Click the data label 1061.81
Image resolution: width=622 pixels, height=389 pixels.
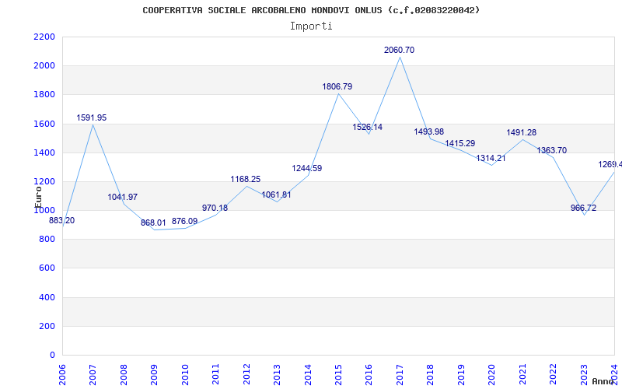[x=277, y=195]
